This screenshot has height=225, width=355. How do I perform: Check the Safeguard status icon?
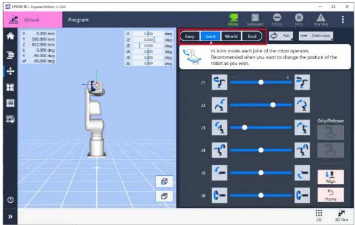click(x=255, y=20)
